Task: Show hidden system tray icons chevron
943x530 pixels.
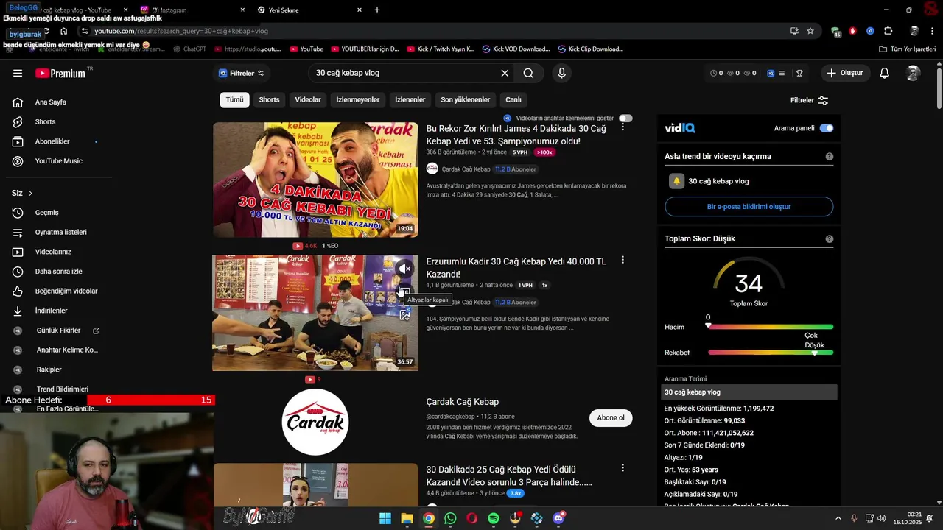Action: pyautogui.click(x=838, y=518)
